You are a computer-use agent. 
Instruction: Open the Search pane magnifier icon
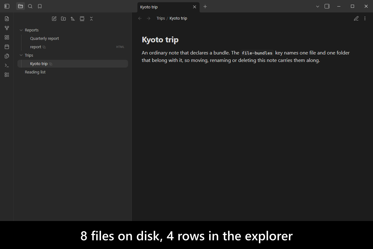click(x=30, y=6)
